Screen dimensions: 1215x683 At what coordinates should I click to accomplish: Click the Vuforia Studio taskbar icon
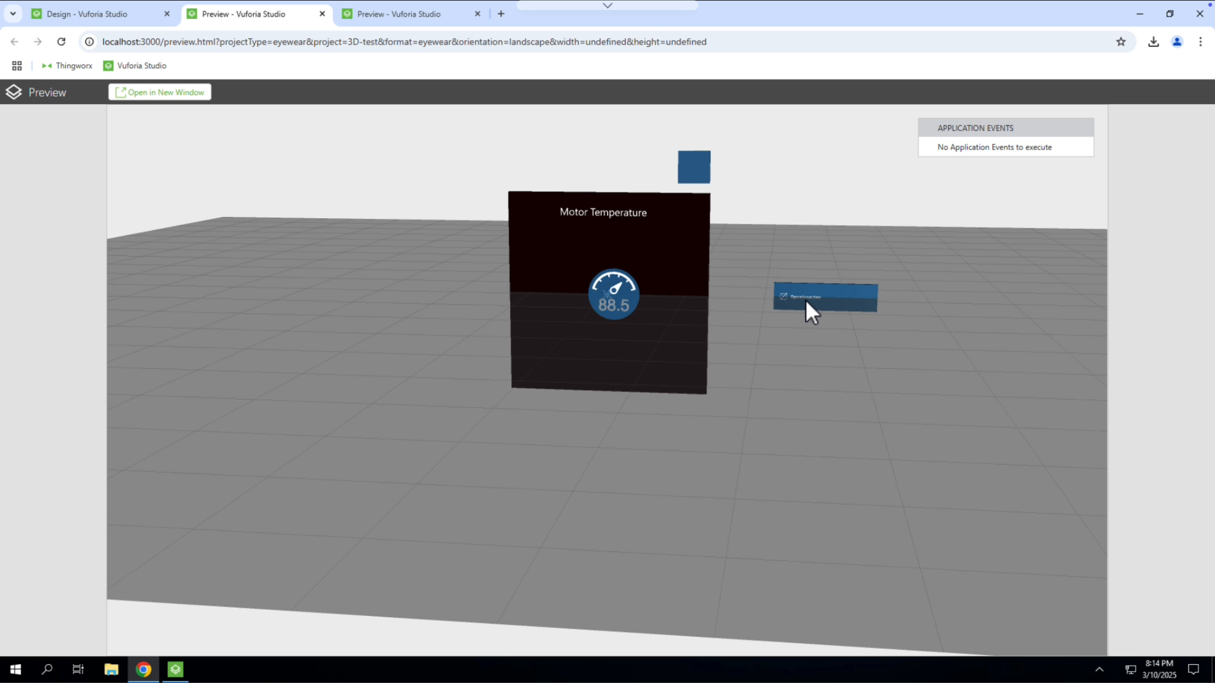[175, 669]
